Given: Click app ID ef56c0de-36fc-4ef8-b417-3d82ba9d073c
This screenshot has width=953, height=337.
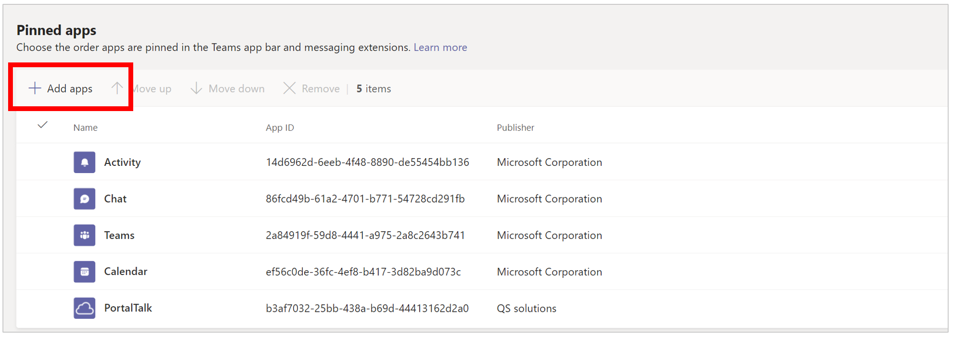Looking at the screenshot, I should click(x=363, y=272).
